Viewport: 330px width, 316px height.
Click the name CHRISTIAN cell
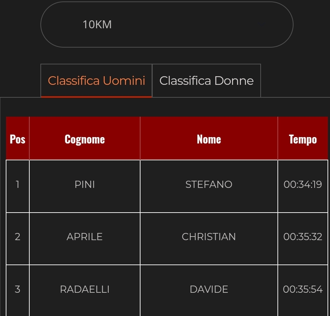(209, 237)
